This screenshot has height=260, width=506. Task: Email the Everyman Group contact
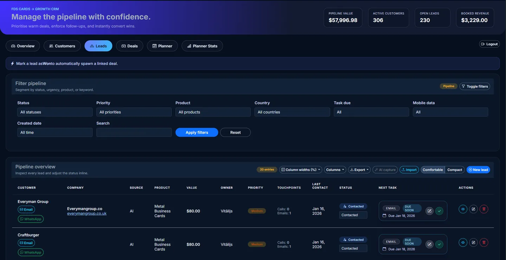click(x=26, y=210)
